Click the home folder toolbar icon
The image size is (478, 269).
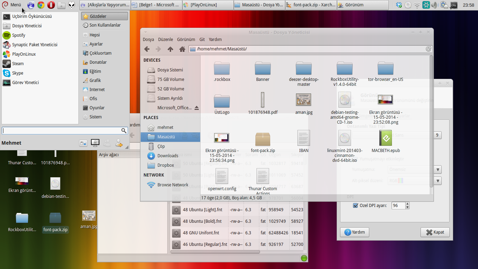point(182,49)
